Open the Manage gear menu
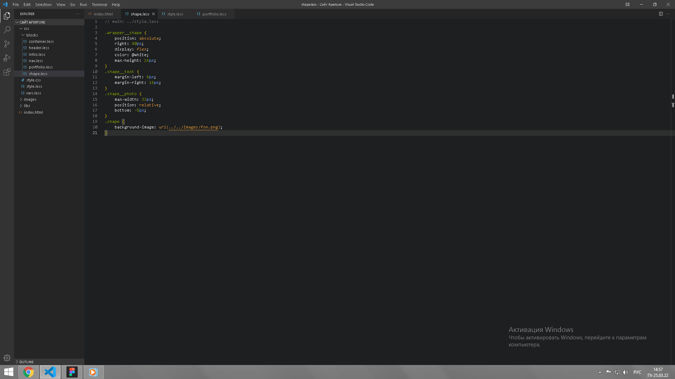The image size is (675, 379). [7, 358]
